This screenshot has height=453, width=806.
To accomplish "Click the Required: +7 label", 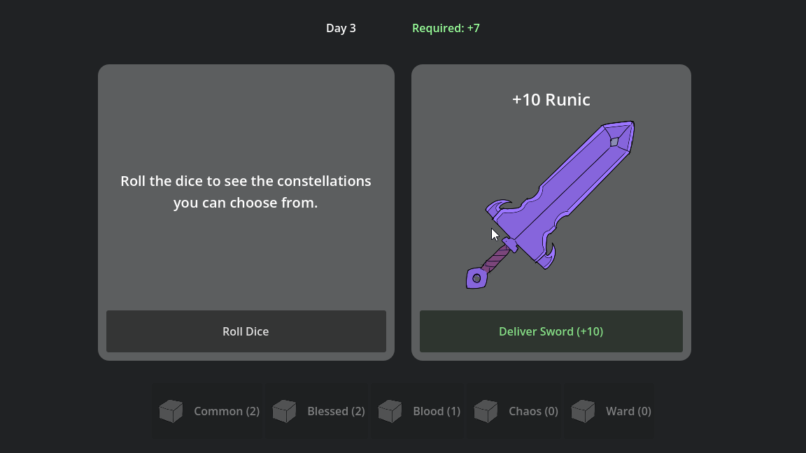I will coord(446,28).
